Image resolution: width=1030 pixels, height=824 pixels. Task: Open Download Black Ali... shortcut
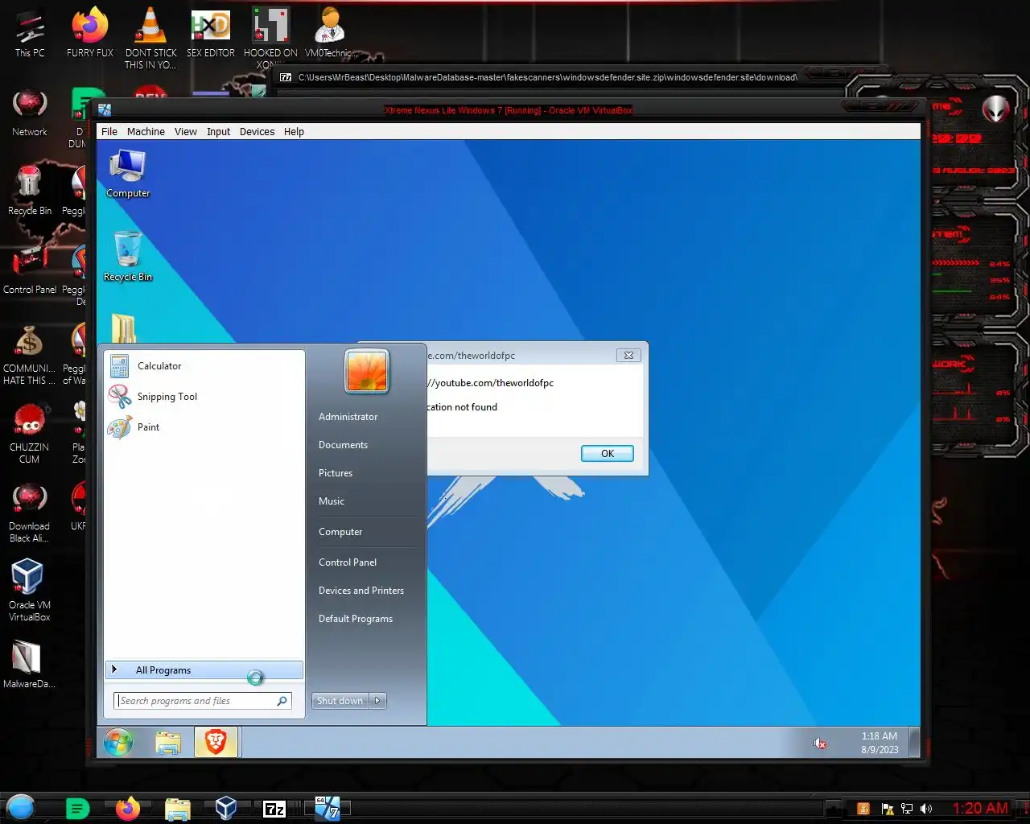point(30,512)
